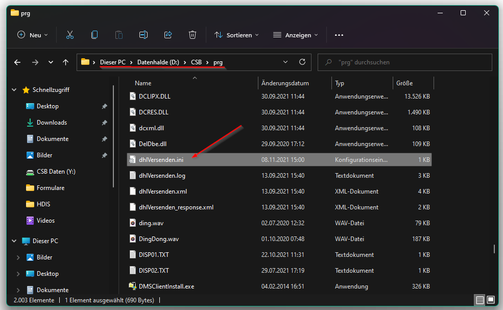The image size is (503, 310).
Task: Click Datenhalde (D:) in the address path
Action: [158, 62]
